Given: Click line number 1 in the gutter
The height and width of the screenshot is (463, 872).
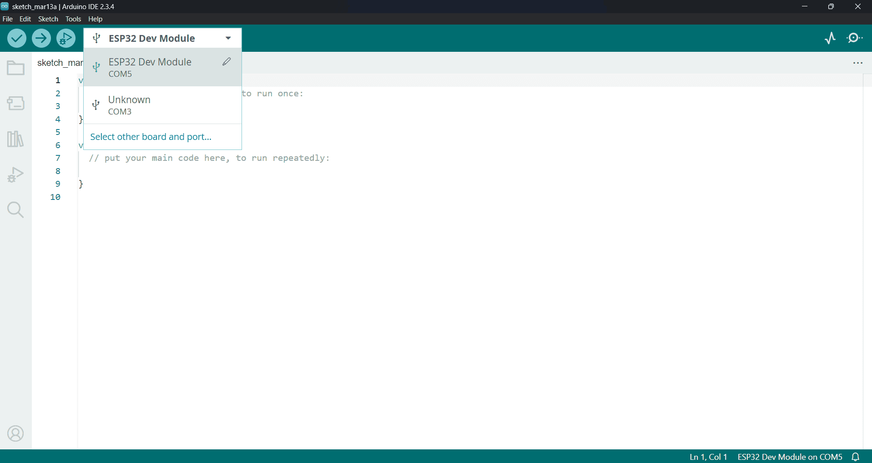Looking at the screenshot, I should click(58, 80).
